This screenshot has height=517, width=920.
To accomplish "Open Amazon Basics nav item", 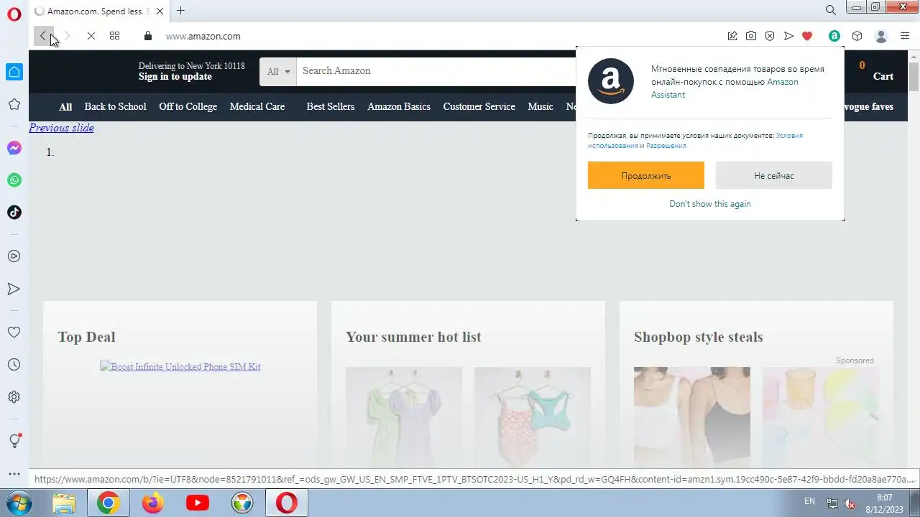I will [399, 106].
